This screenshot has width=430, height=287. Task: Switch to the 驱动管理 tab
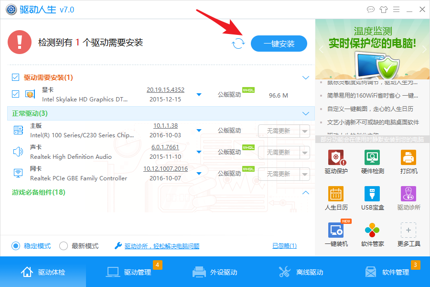click(129, 272)
